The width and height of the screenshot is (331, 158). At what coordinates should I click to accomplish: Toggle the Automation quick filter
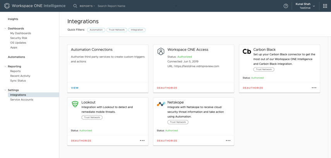(96, 30)
